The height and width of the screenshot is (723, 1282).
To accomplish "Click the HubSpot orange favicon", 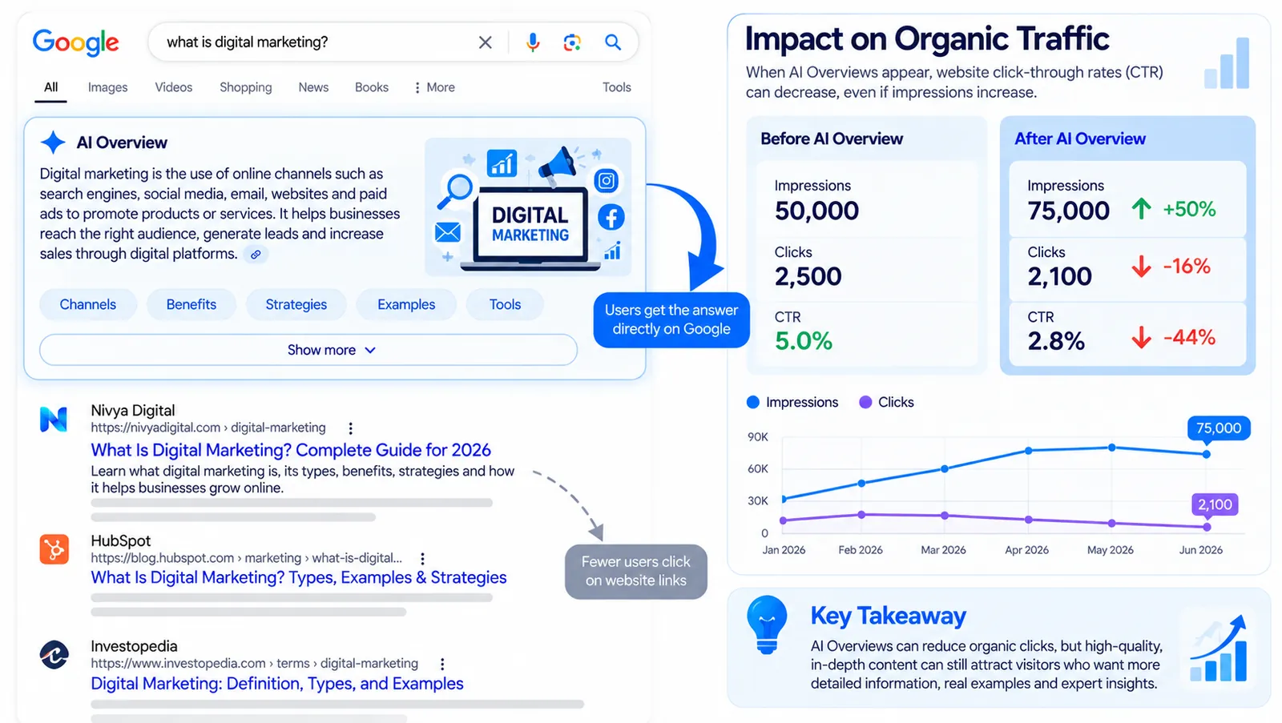I will click(x=54, y=549).
